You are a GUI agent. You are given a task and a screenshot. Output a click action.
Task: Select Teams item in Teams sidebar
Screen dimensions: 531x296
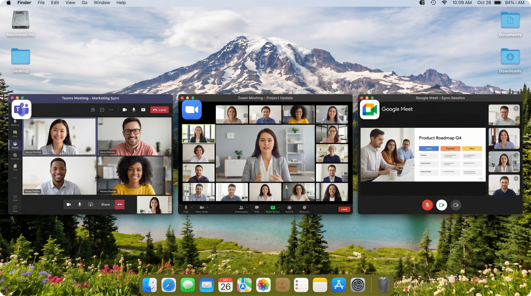pos(15,145)
